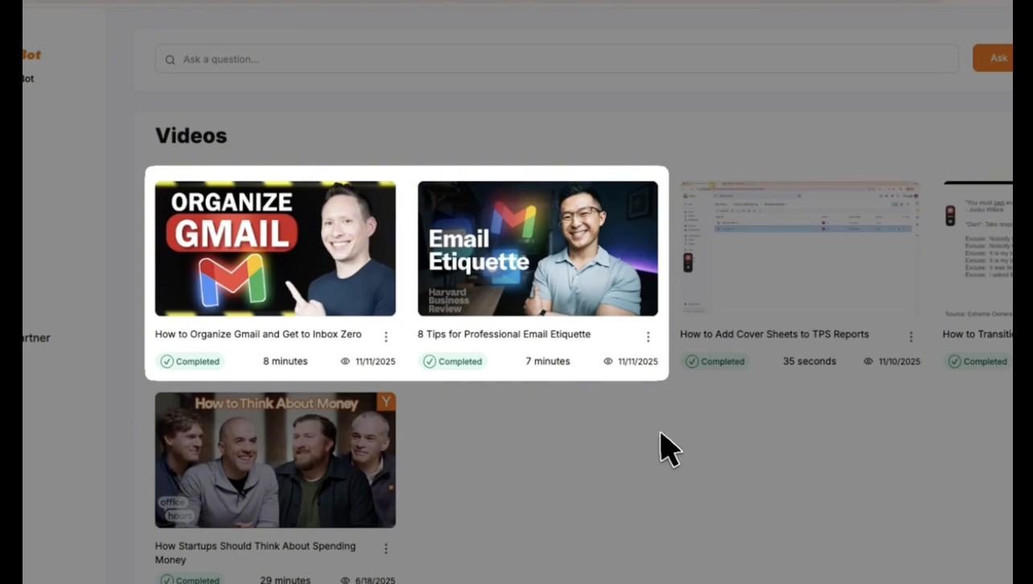
Task: Click the views eye icon on the Email Etiquette video
Action: click(x=608, y=361)
